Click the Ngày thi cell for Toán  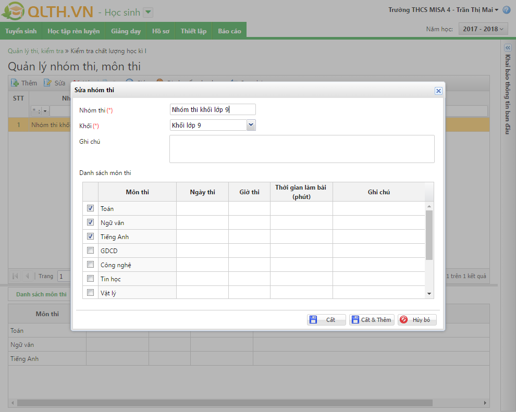202,208
